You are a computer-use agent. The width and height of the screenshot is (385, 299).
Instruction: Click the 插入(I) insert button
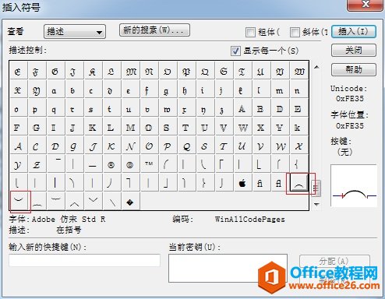(x=354, y=32)
